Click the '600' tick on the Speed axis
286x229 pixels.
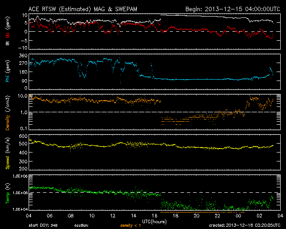pos(23,136)
